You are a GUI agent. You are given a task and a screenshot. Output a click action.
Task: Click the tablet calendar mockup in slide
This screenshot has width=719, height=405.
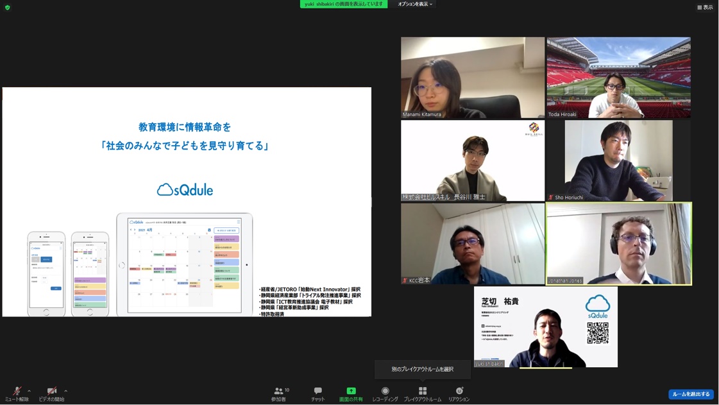pyautogui.click(x=184, y=264)
